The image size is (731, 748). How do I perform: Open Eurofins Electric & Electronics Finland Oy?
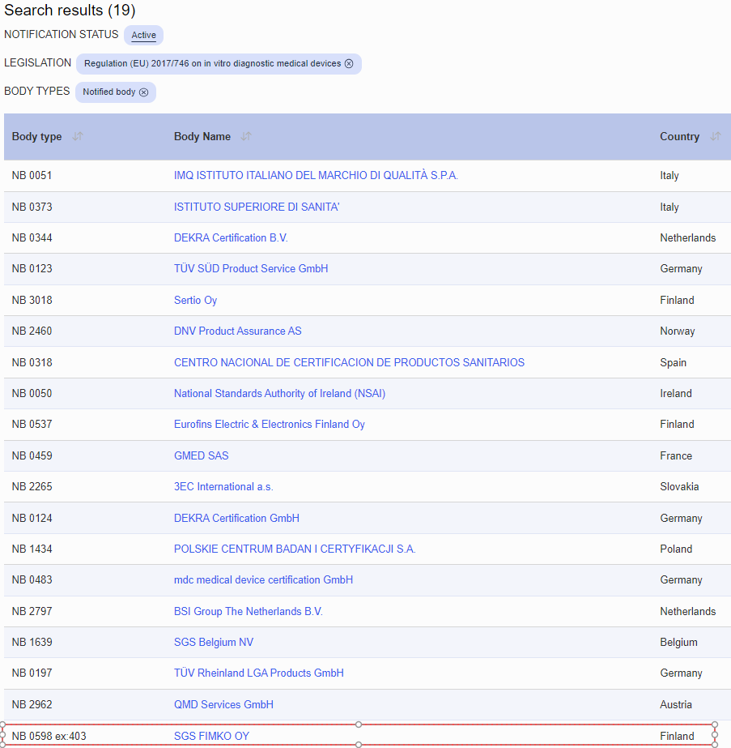[269, 425]
